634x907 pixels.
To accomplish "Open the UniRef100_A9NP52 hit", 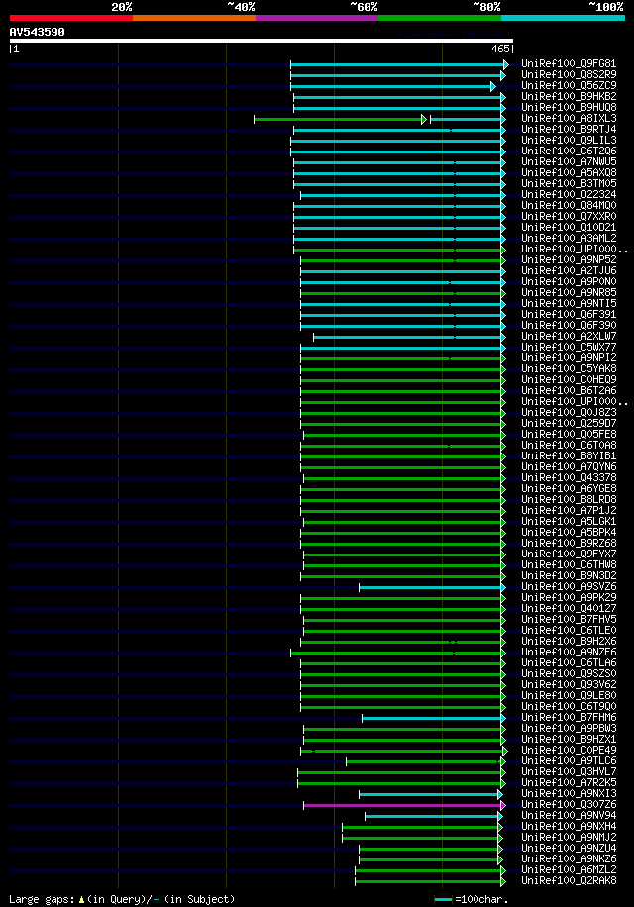I will (569, 260).
